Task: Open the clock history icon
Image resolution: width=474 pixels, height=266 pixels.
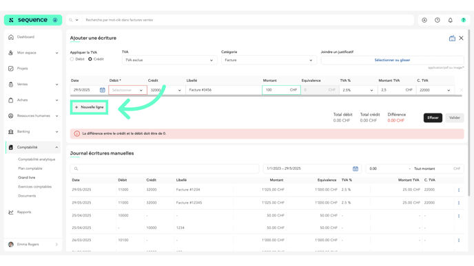Action: [x=437, y=20]
